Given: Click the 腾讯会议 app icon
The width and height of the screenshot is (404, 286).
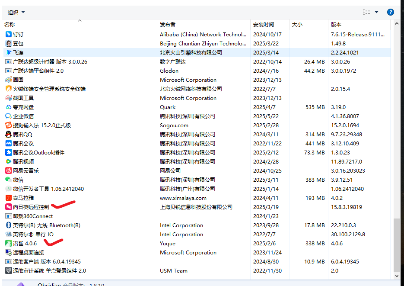Looking at the screenshot, I should coord(9,143).
